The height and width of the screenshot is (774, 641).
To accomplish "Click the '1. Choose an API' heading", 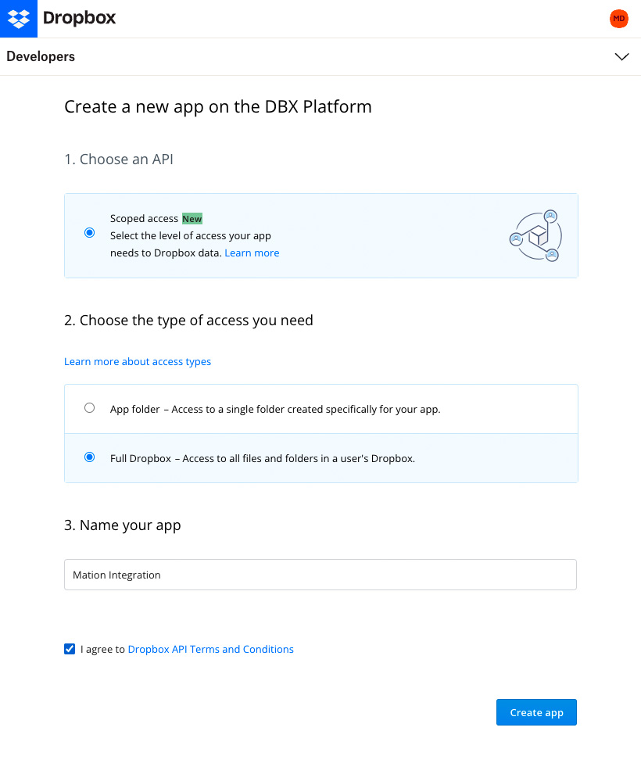I will click(x=119, y=159).
